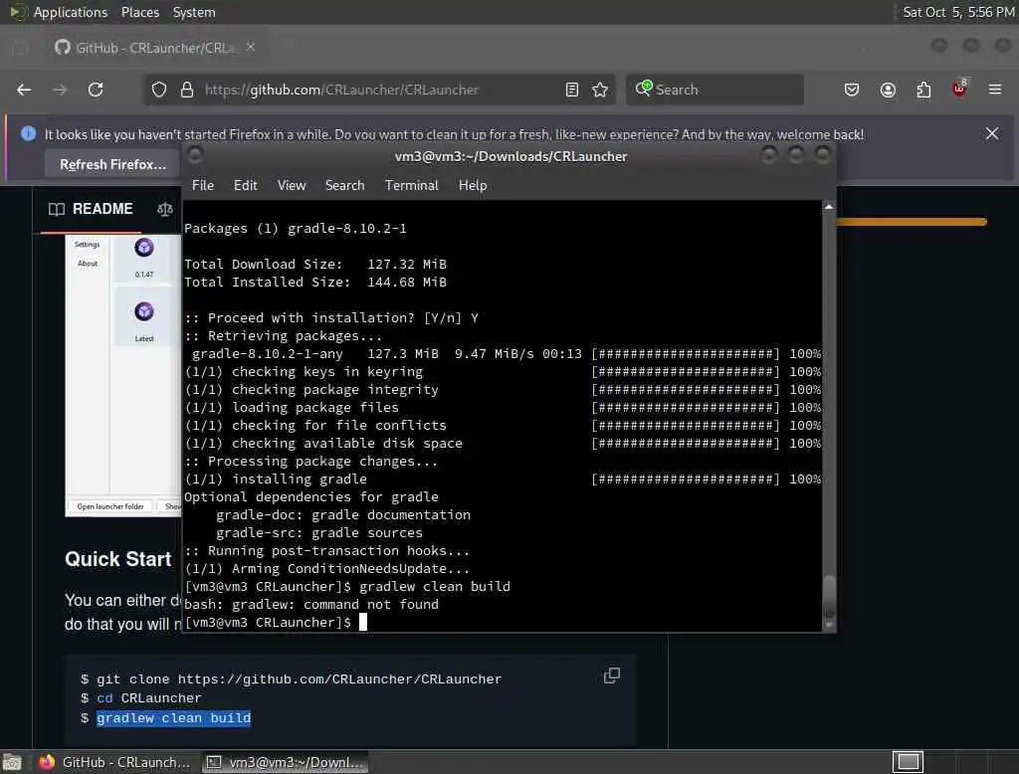Open the Places panel menu

(x=140, y=12)
